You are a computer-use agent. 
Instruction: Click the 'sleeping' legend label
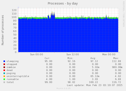[x=13, y=61]
